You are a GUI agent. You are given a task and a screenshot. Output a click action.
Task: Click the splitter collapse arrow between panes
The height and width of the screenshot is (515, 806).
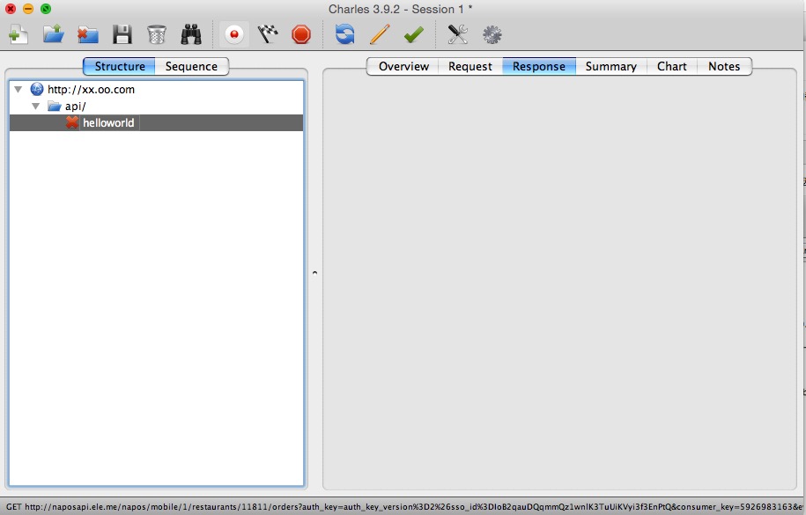[315, 273]
